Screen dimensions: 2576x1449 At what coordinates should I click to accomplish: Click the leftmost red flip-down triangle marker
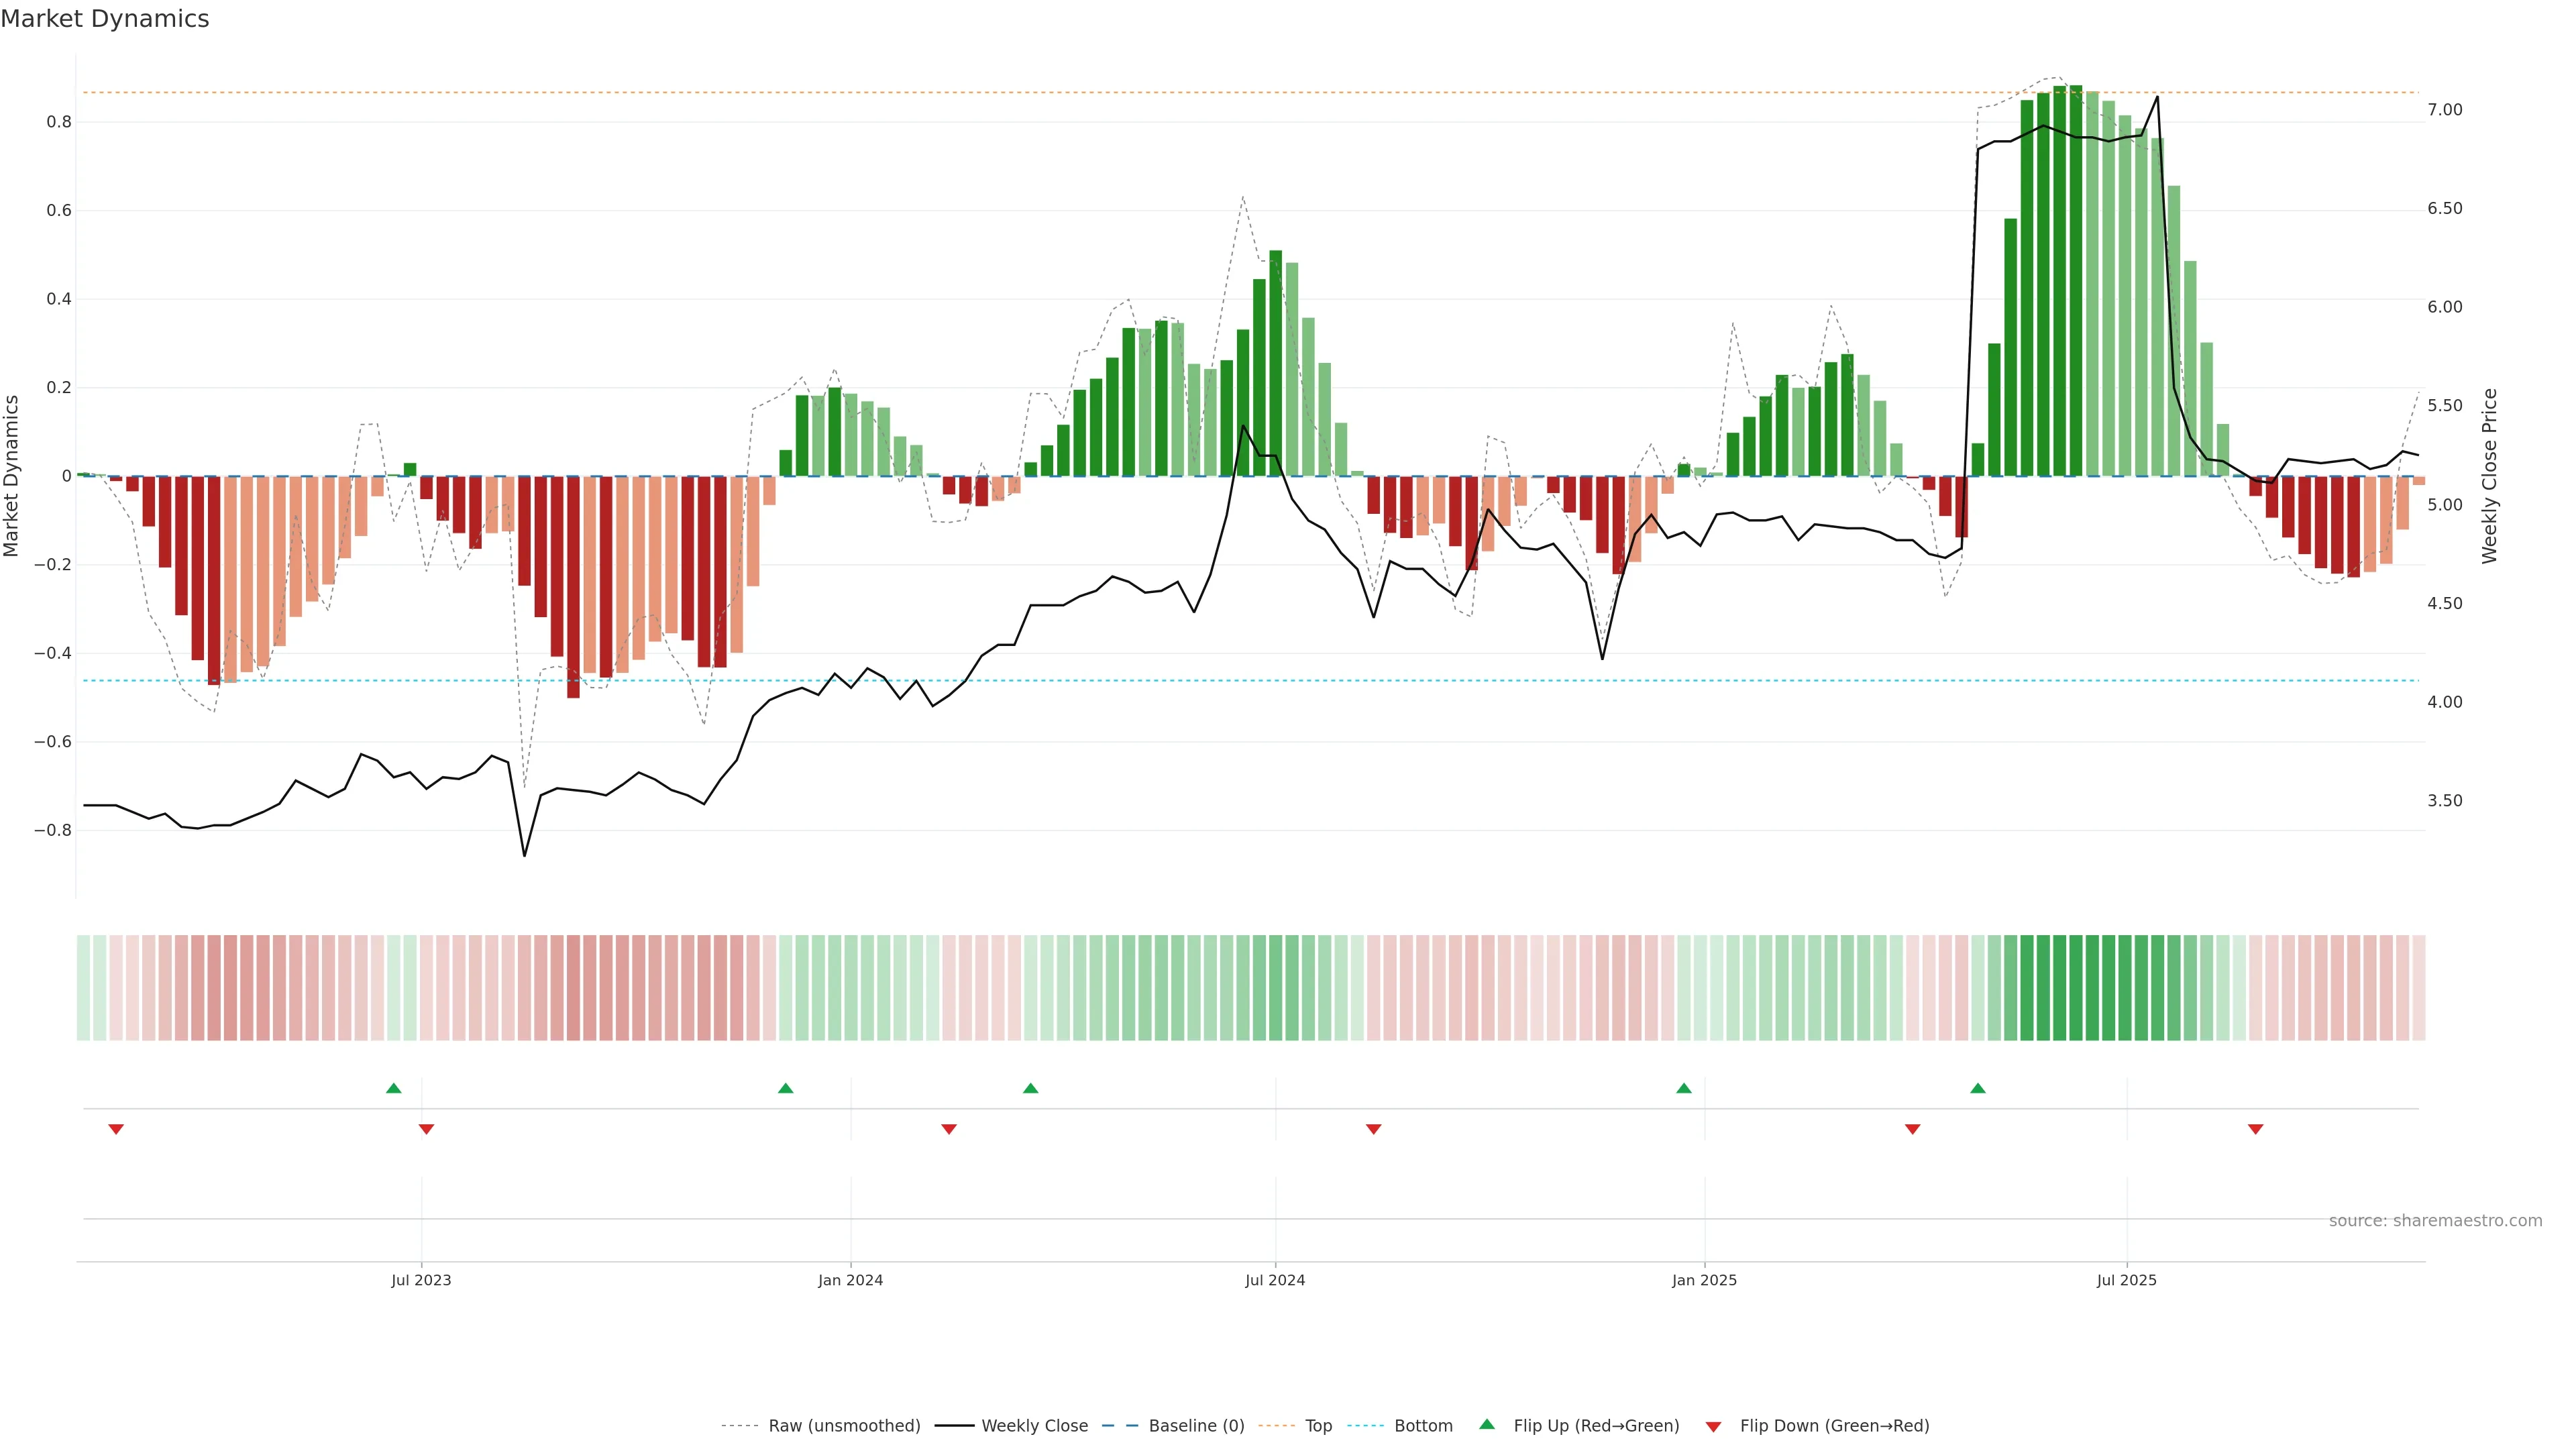click(116, 1129)
